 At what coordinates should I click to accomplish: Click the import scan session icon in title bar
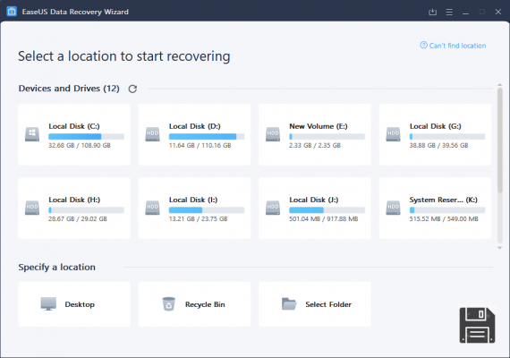(432, 12)
